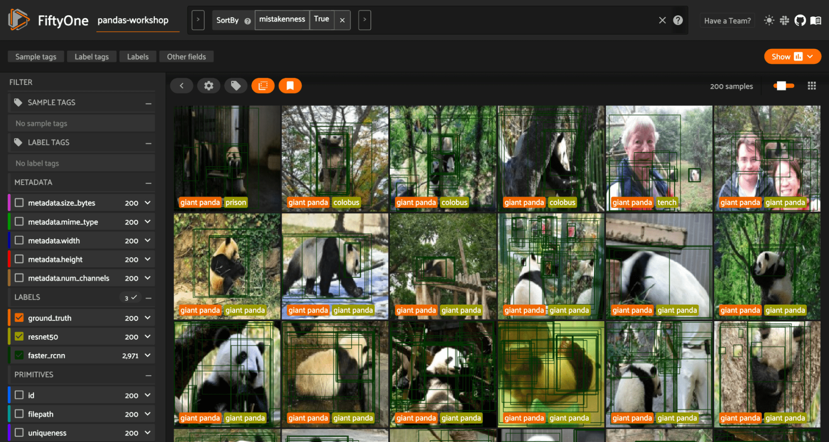This screenshot has width=829, height=442.
Task: Check the metadata.height field
Action: 19,259
